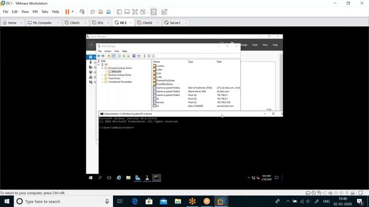Screen dimensions: 369x207
Task: Expand the Conditional Forwarders node
Action: 103,82
